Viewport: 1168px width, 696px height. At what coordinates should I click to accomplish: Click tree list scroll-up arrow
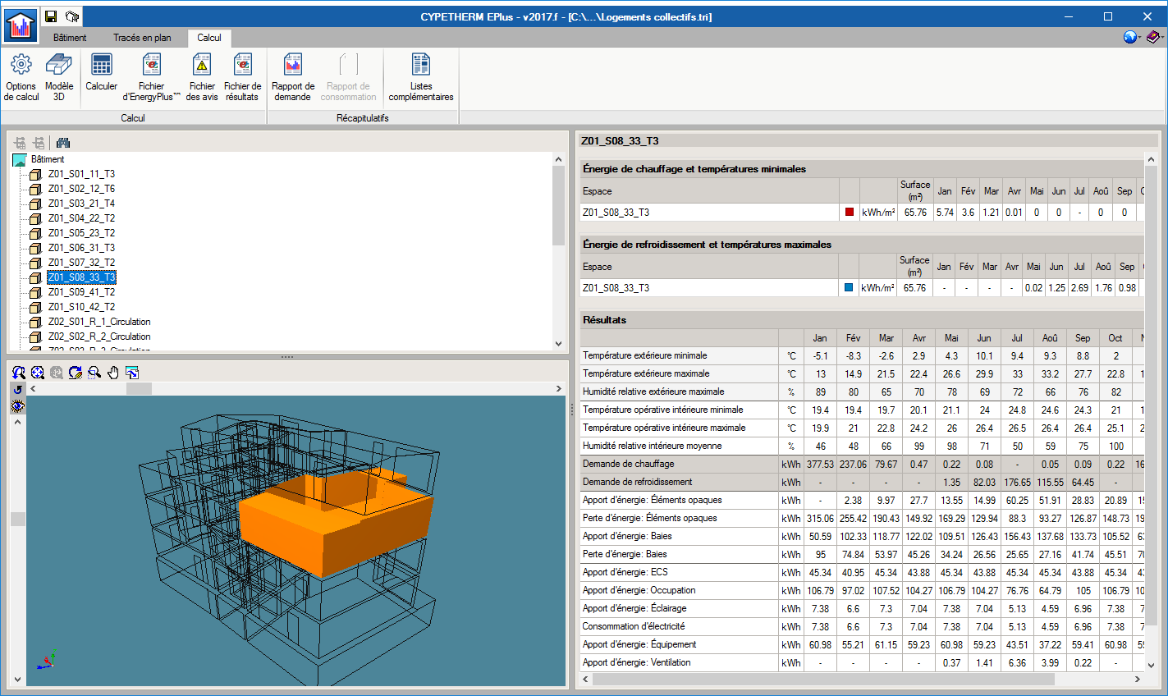[x=559, y=159]
